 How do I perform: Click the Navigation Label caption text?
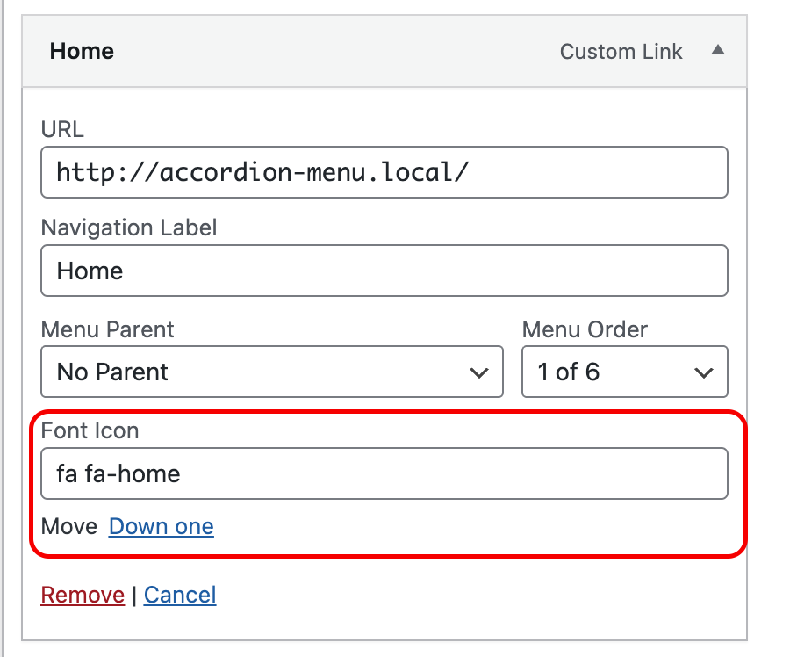point(129,228)
